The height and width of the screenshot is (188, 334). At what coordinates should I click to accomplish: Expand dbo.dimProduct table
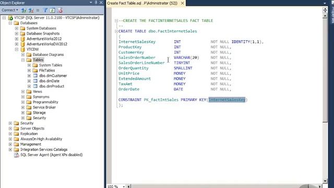click(x=29, y=86)
